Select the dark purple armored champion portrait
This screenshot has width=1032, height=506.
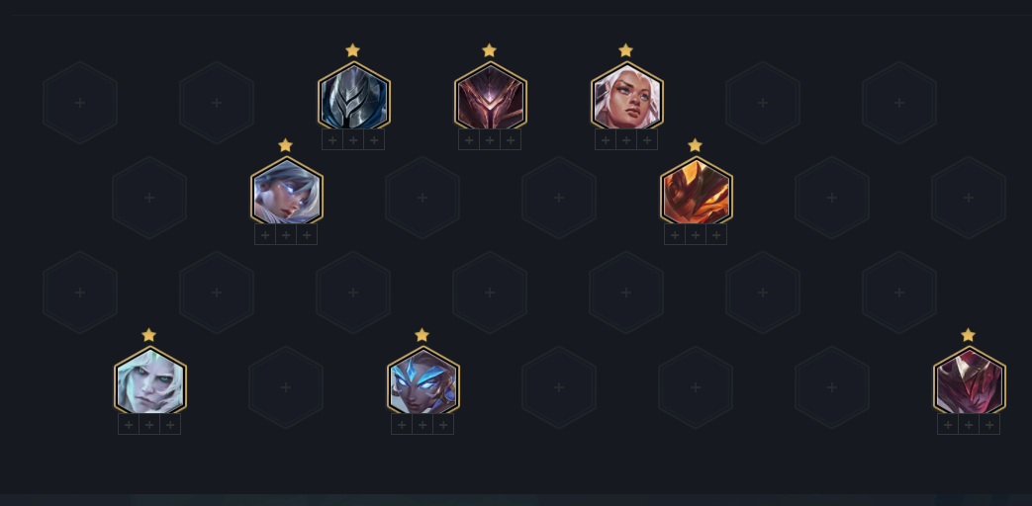[491, 96]
